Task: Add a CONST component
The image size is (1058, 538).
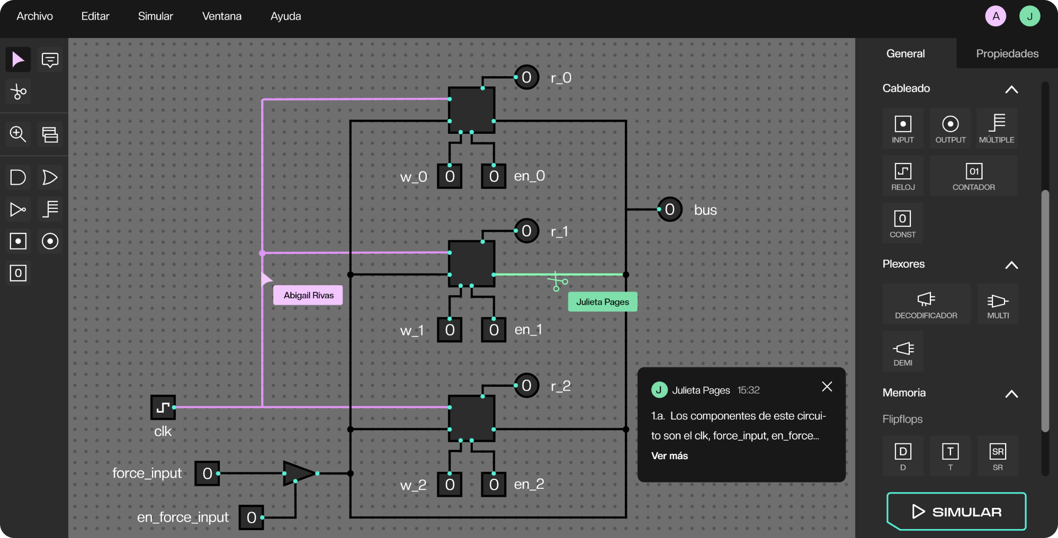Action: [x=903, y=223]
